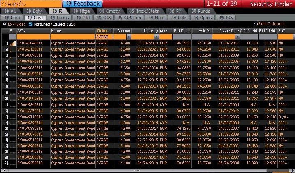Click the horizontal scrollbar thumb
The image size is (295, 173).
point(137,171)
